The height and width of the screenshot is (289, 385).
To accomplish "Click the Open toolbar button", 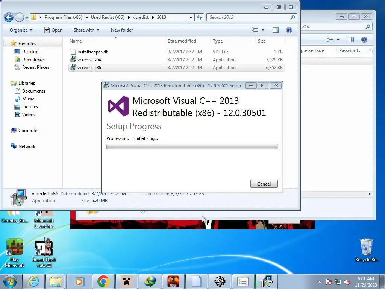I will click(53, 30).
